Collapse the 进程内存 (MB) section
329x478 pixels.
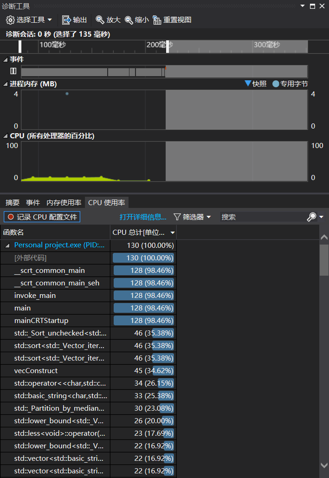click(5, 84)
